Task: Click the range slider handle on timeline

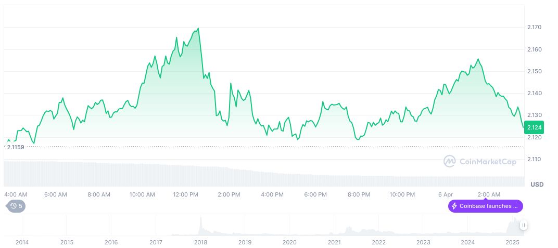Action: (523, 225)
